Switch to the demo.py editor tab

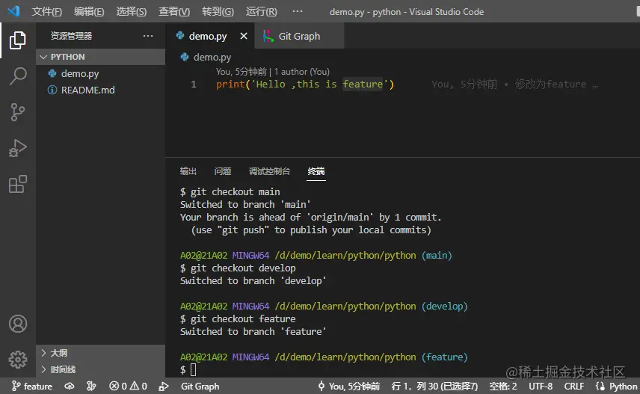[207, 37]
